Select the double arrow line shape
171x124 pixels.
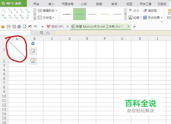coord(16,11)
